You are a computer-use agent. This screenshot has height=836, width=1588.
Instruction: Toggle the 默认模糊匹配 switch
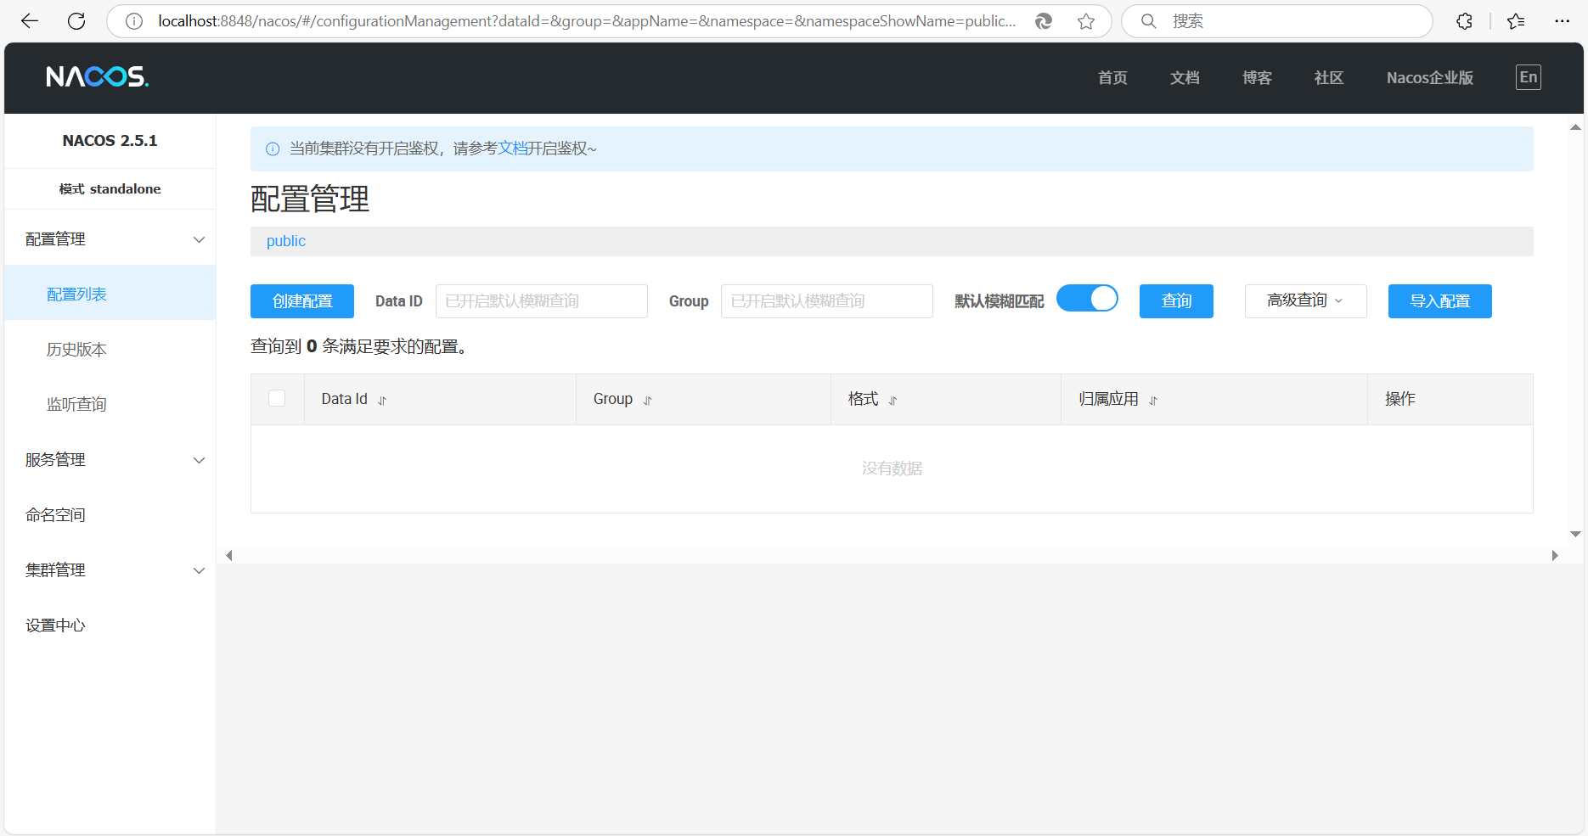click(1087, 299)
